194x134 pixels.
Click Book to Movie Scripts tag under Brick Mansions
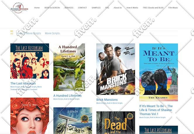(115, 103)
